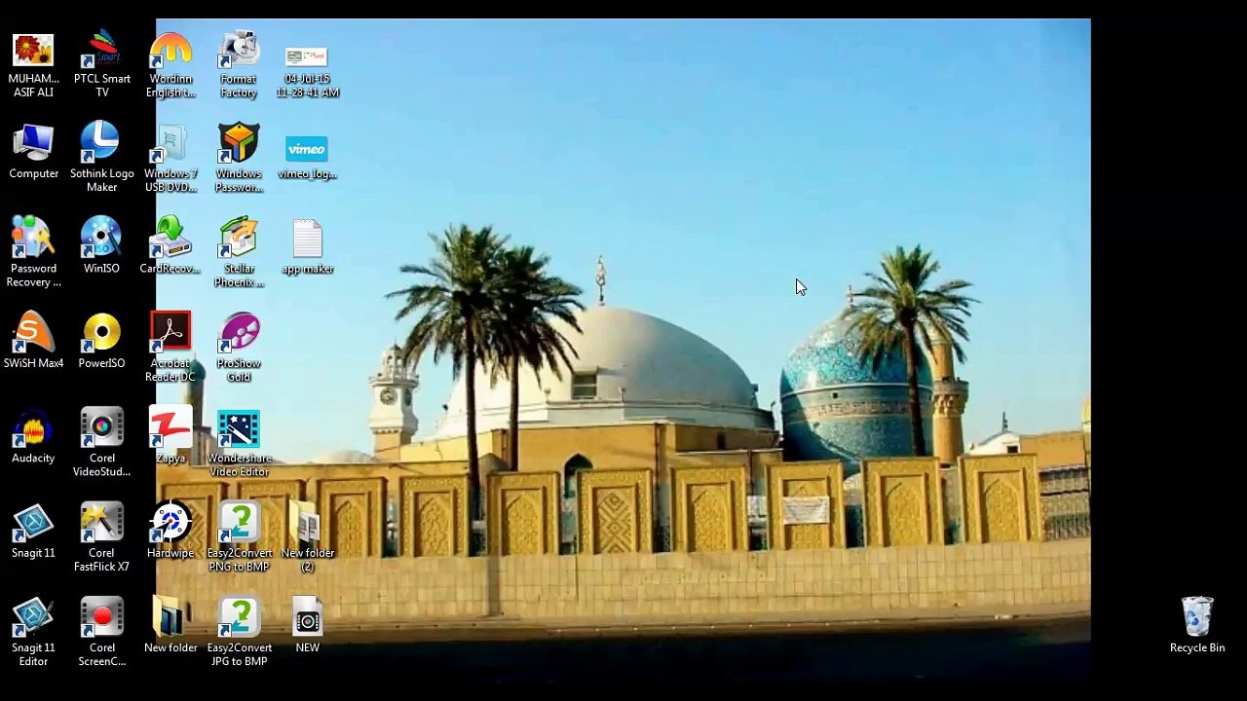Open Wondershare Video Editor
The width and height of the screenshot is (1247, 701).
point(239,442)
